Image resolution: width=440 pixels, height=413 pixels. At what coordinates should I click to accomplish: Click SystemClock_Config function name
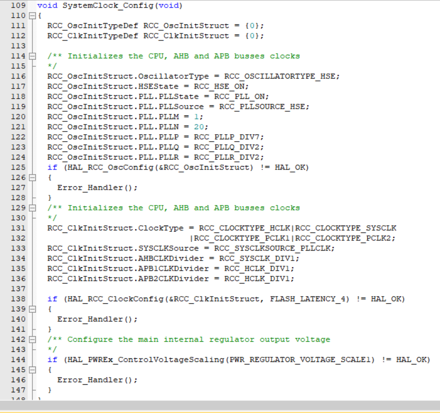pos(108,6)
